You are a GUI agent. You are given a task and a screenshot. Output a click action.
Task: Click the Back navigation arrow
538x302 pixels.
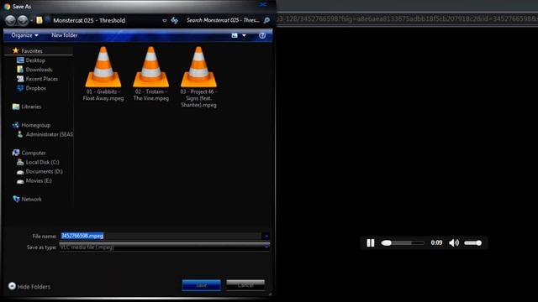tap(10, 20)
